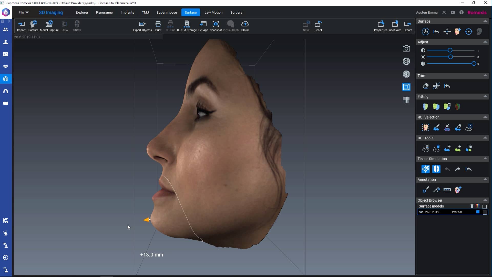Open the Cloud tool from the toolbar
Image resolution: width=492 pixels, height=277 pixels.
(x=245, y=25)
